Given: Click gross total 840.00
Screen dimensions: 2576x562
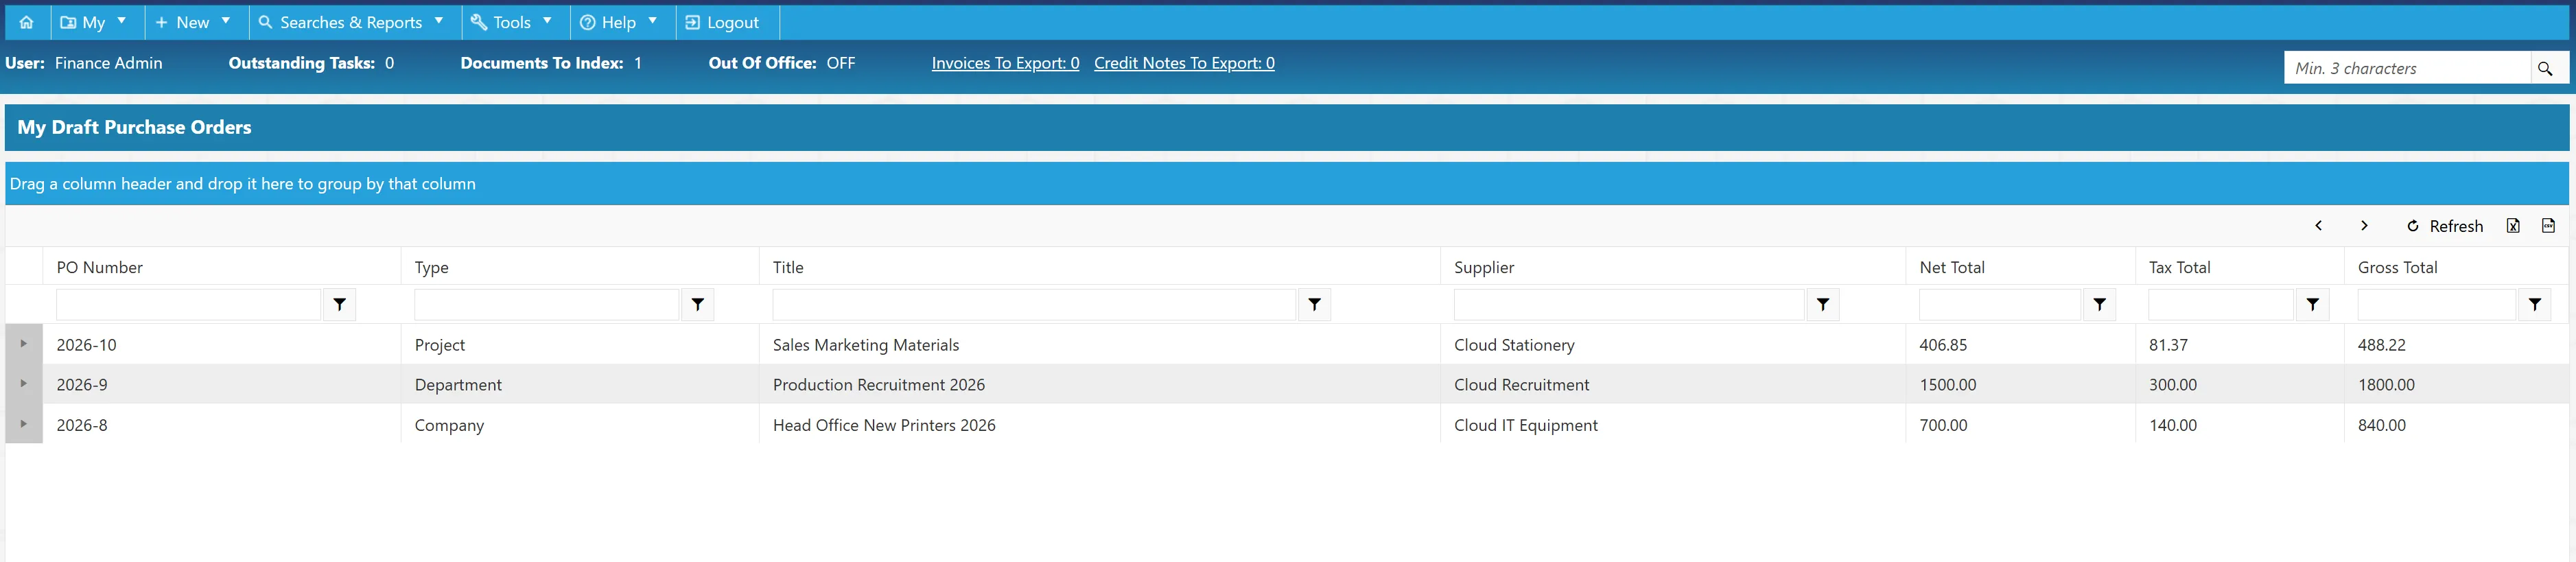Looking at the screenshot, I should point(2382,425).
